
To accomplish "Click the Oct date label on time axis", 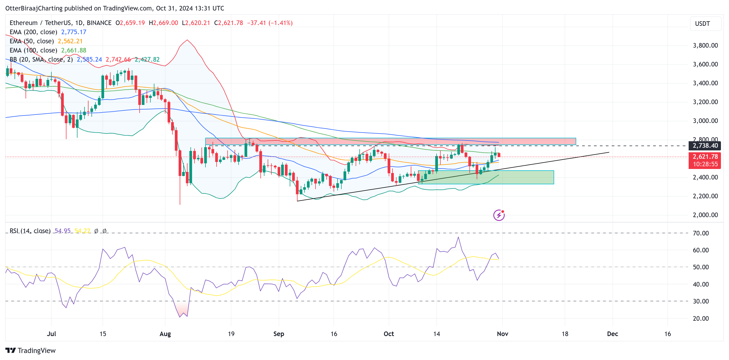I will tap(389, 334).
